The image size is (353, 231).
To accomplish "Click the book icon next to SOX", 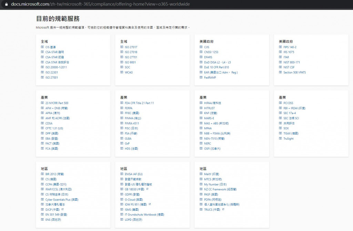I will [280, 128].
